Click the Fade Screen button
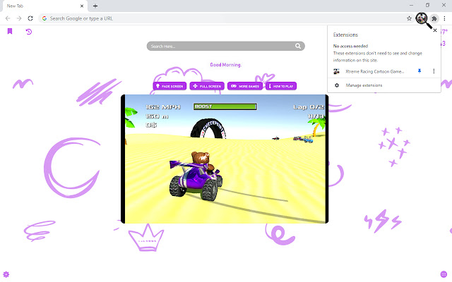 tap(169, 86)
